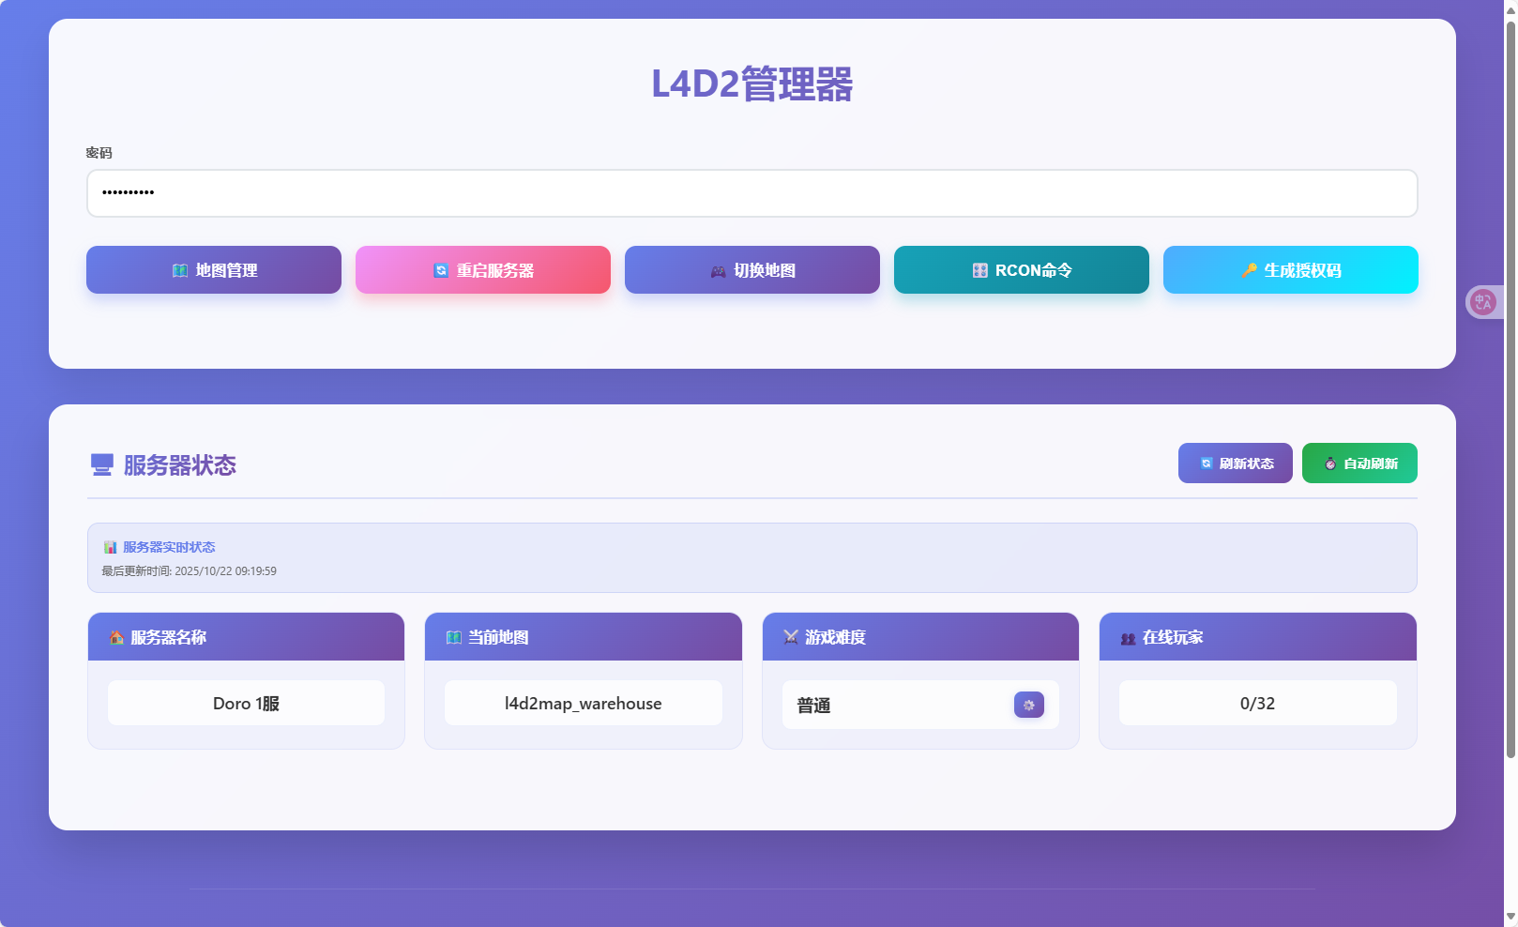Click the gamepad icon on 切换地图 button
The image size is (1518, 927).
click(718, 271)
